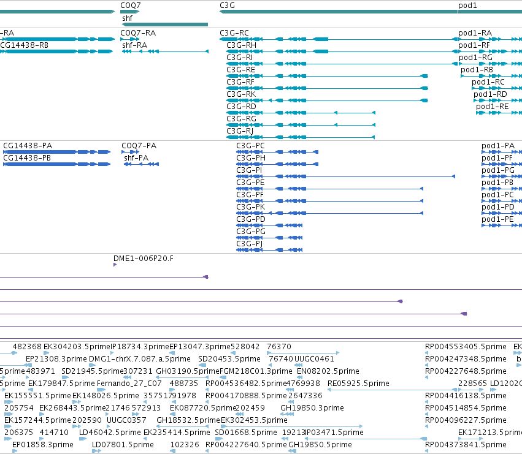Image resolution: width=522 pixels, height=454 pixels.
Task: Select protein C3G-PC
Action: tap(251, 146)
